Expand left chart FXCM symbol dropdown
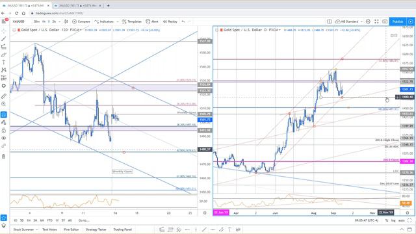 [x=81, y=31]
